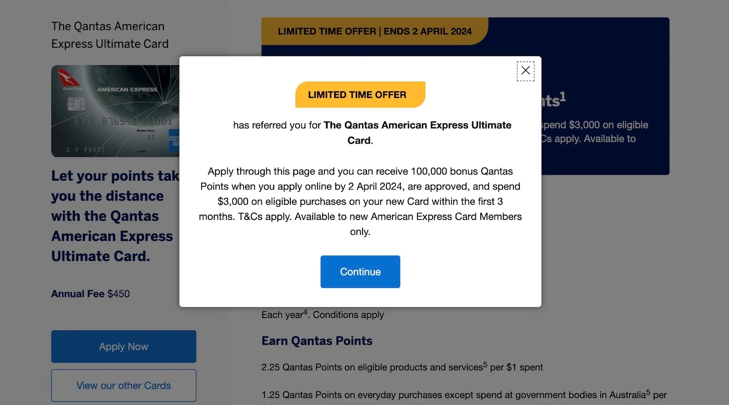Click the page title above the card image
729x405 pixels.
point(110,35)
